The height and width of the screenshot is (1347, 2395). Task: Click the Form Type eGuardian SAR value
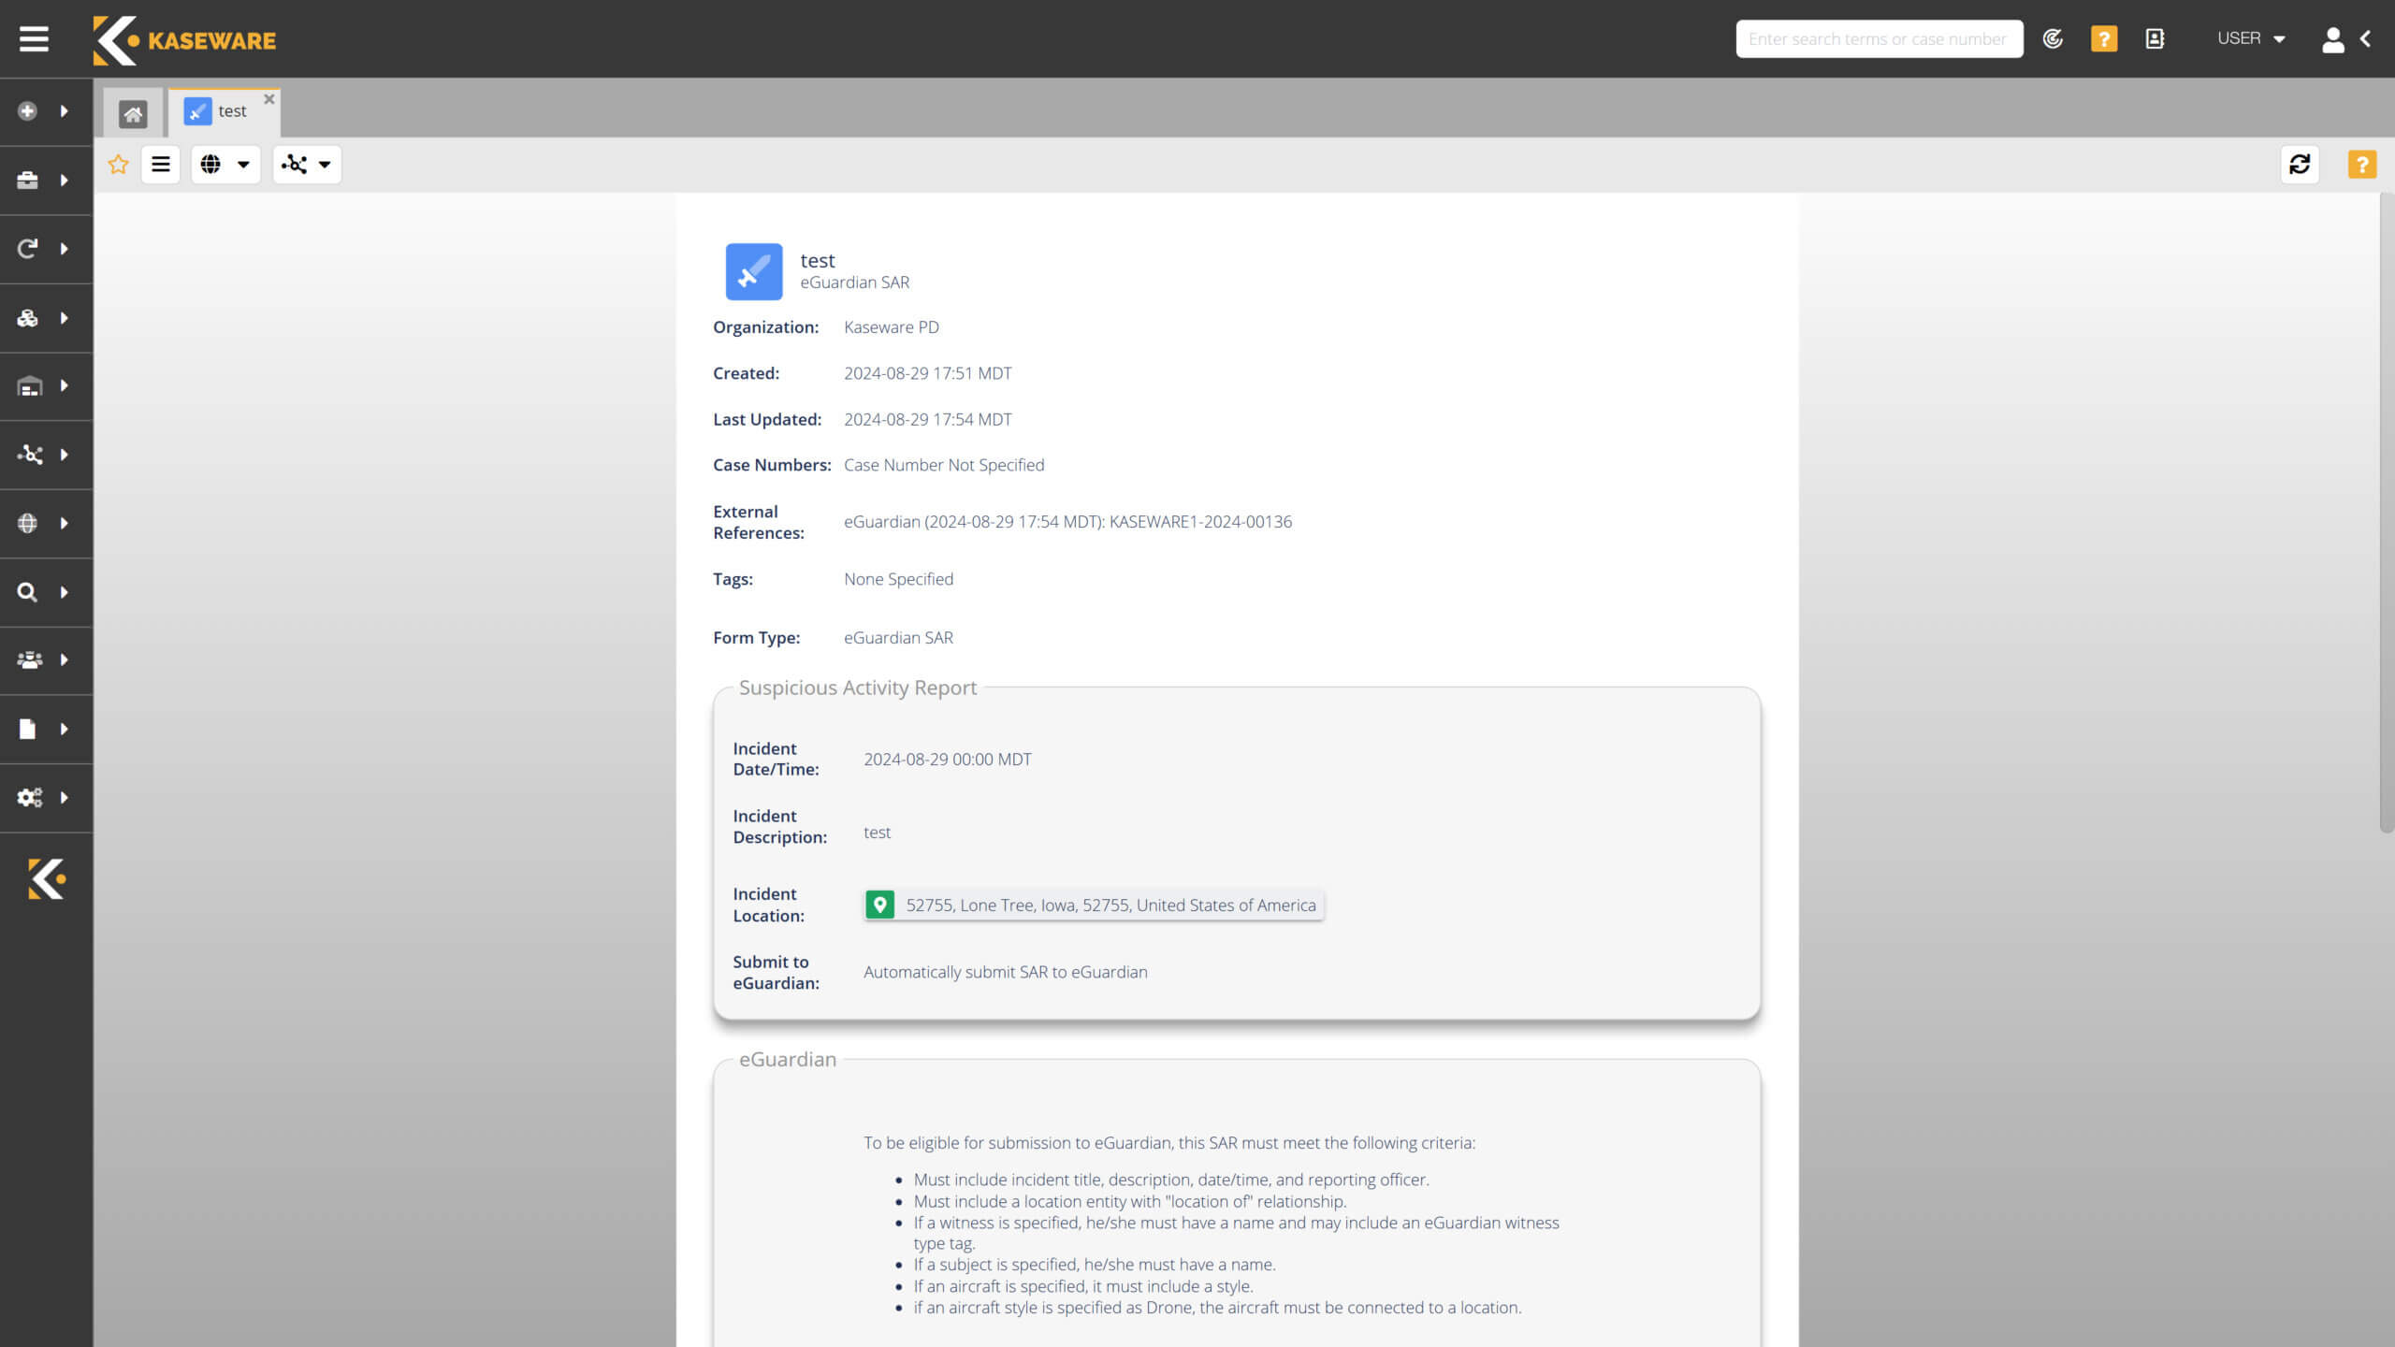click(898, 638)
